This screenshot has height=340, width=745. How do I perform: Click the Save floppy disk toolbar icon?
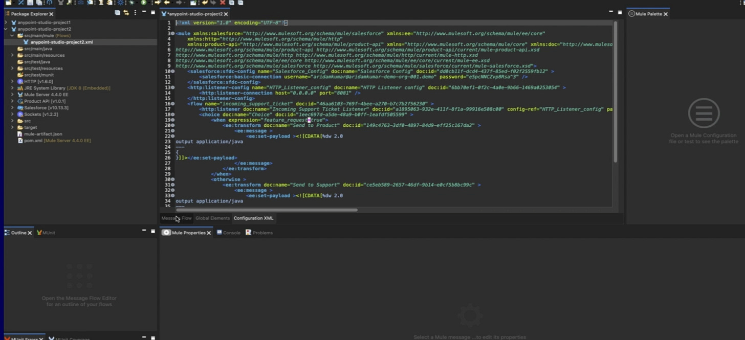[31, 3]
